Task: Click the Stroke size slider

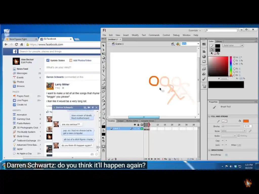Action: [231, 126]
